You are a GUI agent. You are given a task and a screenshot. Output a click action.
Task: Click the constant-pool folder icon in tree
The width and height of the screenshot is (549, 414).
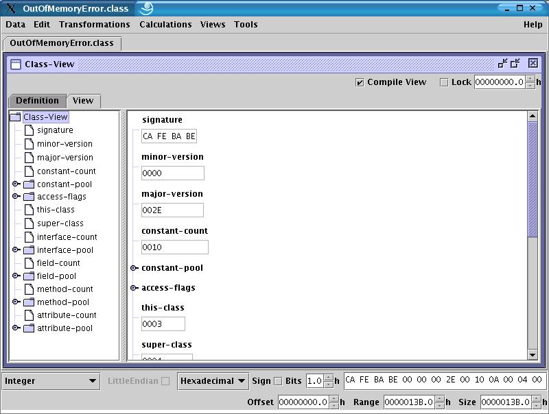pos(29,184)
